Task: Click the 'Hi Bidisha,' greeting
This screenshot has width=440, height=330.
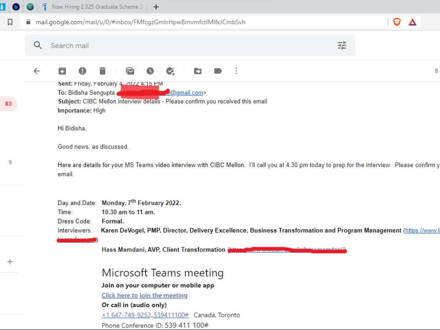Action: click(72, 128)
